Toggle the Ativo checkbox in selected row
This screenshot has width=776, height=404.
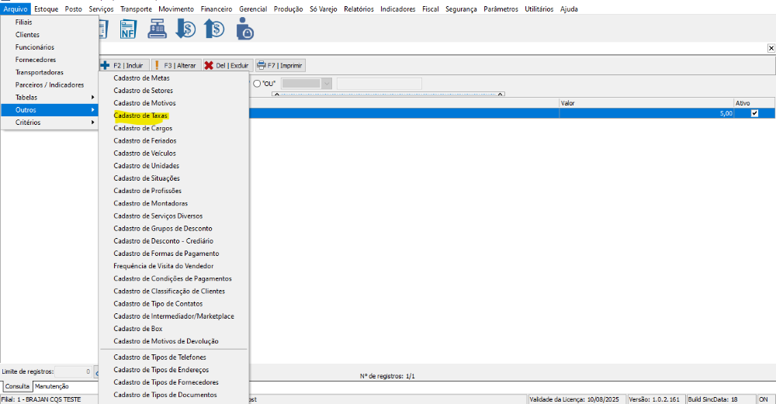point(754,113)
